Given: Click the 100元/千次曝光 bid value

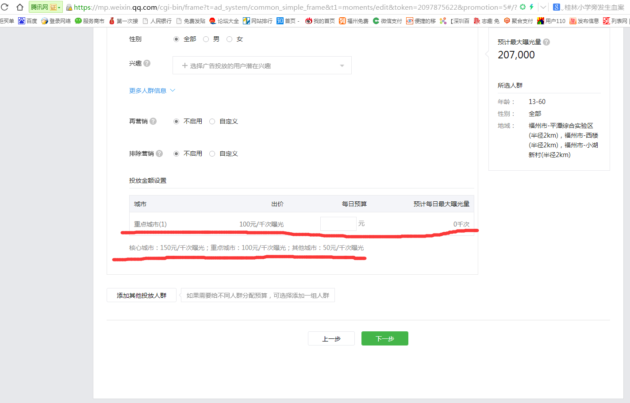Looking at the screenshot, I should point(261,224).
